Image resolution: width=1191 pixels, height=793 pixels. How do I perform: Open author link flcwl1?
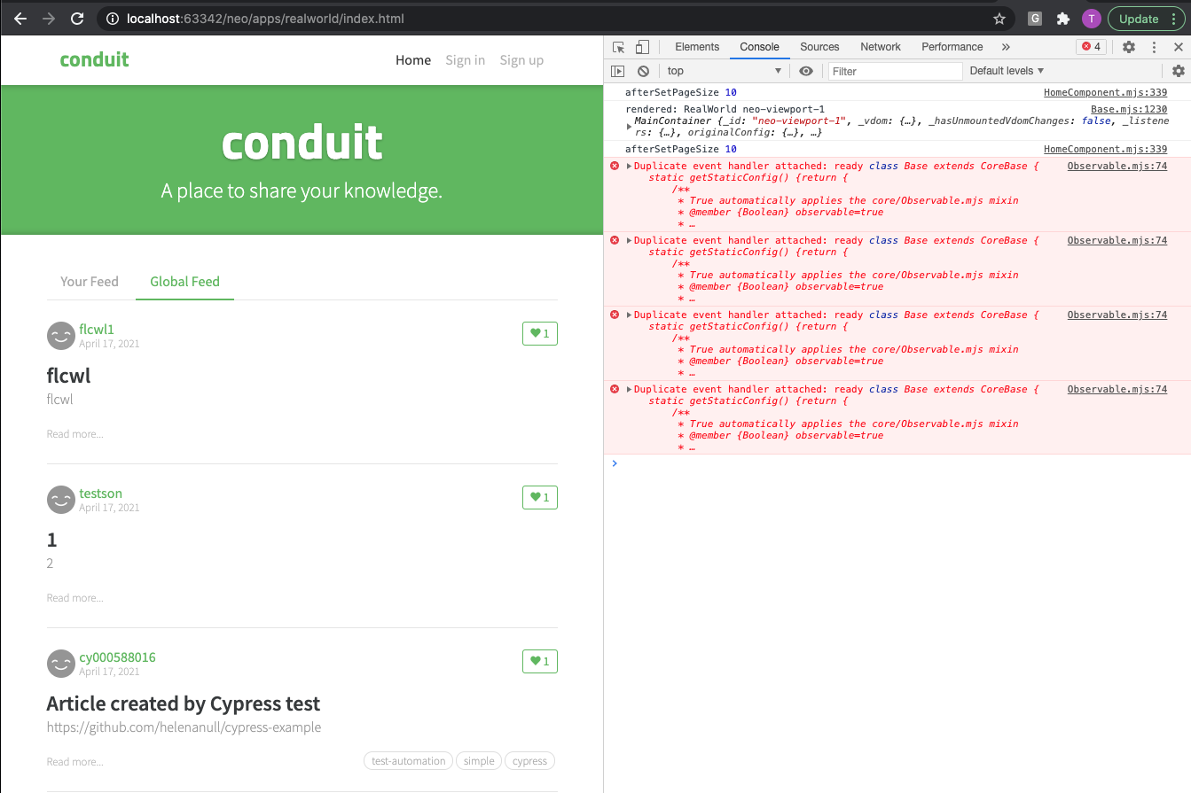[x=97, y=330]
